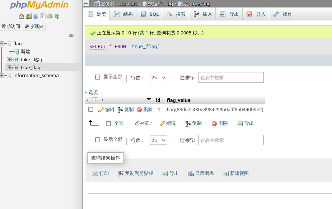The height and width of the screenshot is (209, 332).
Task: Open the documentation help icon
Action: pos(36,16)
